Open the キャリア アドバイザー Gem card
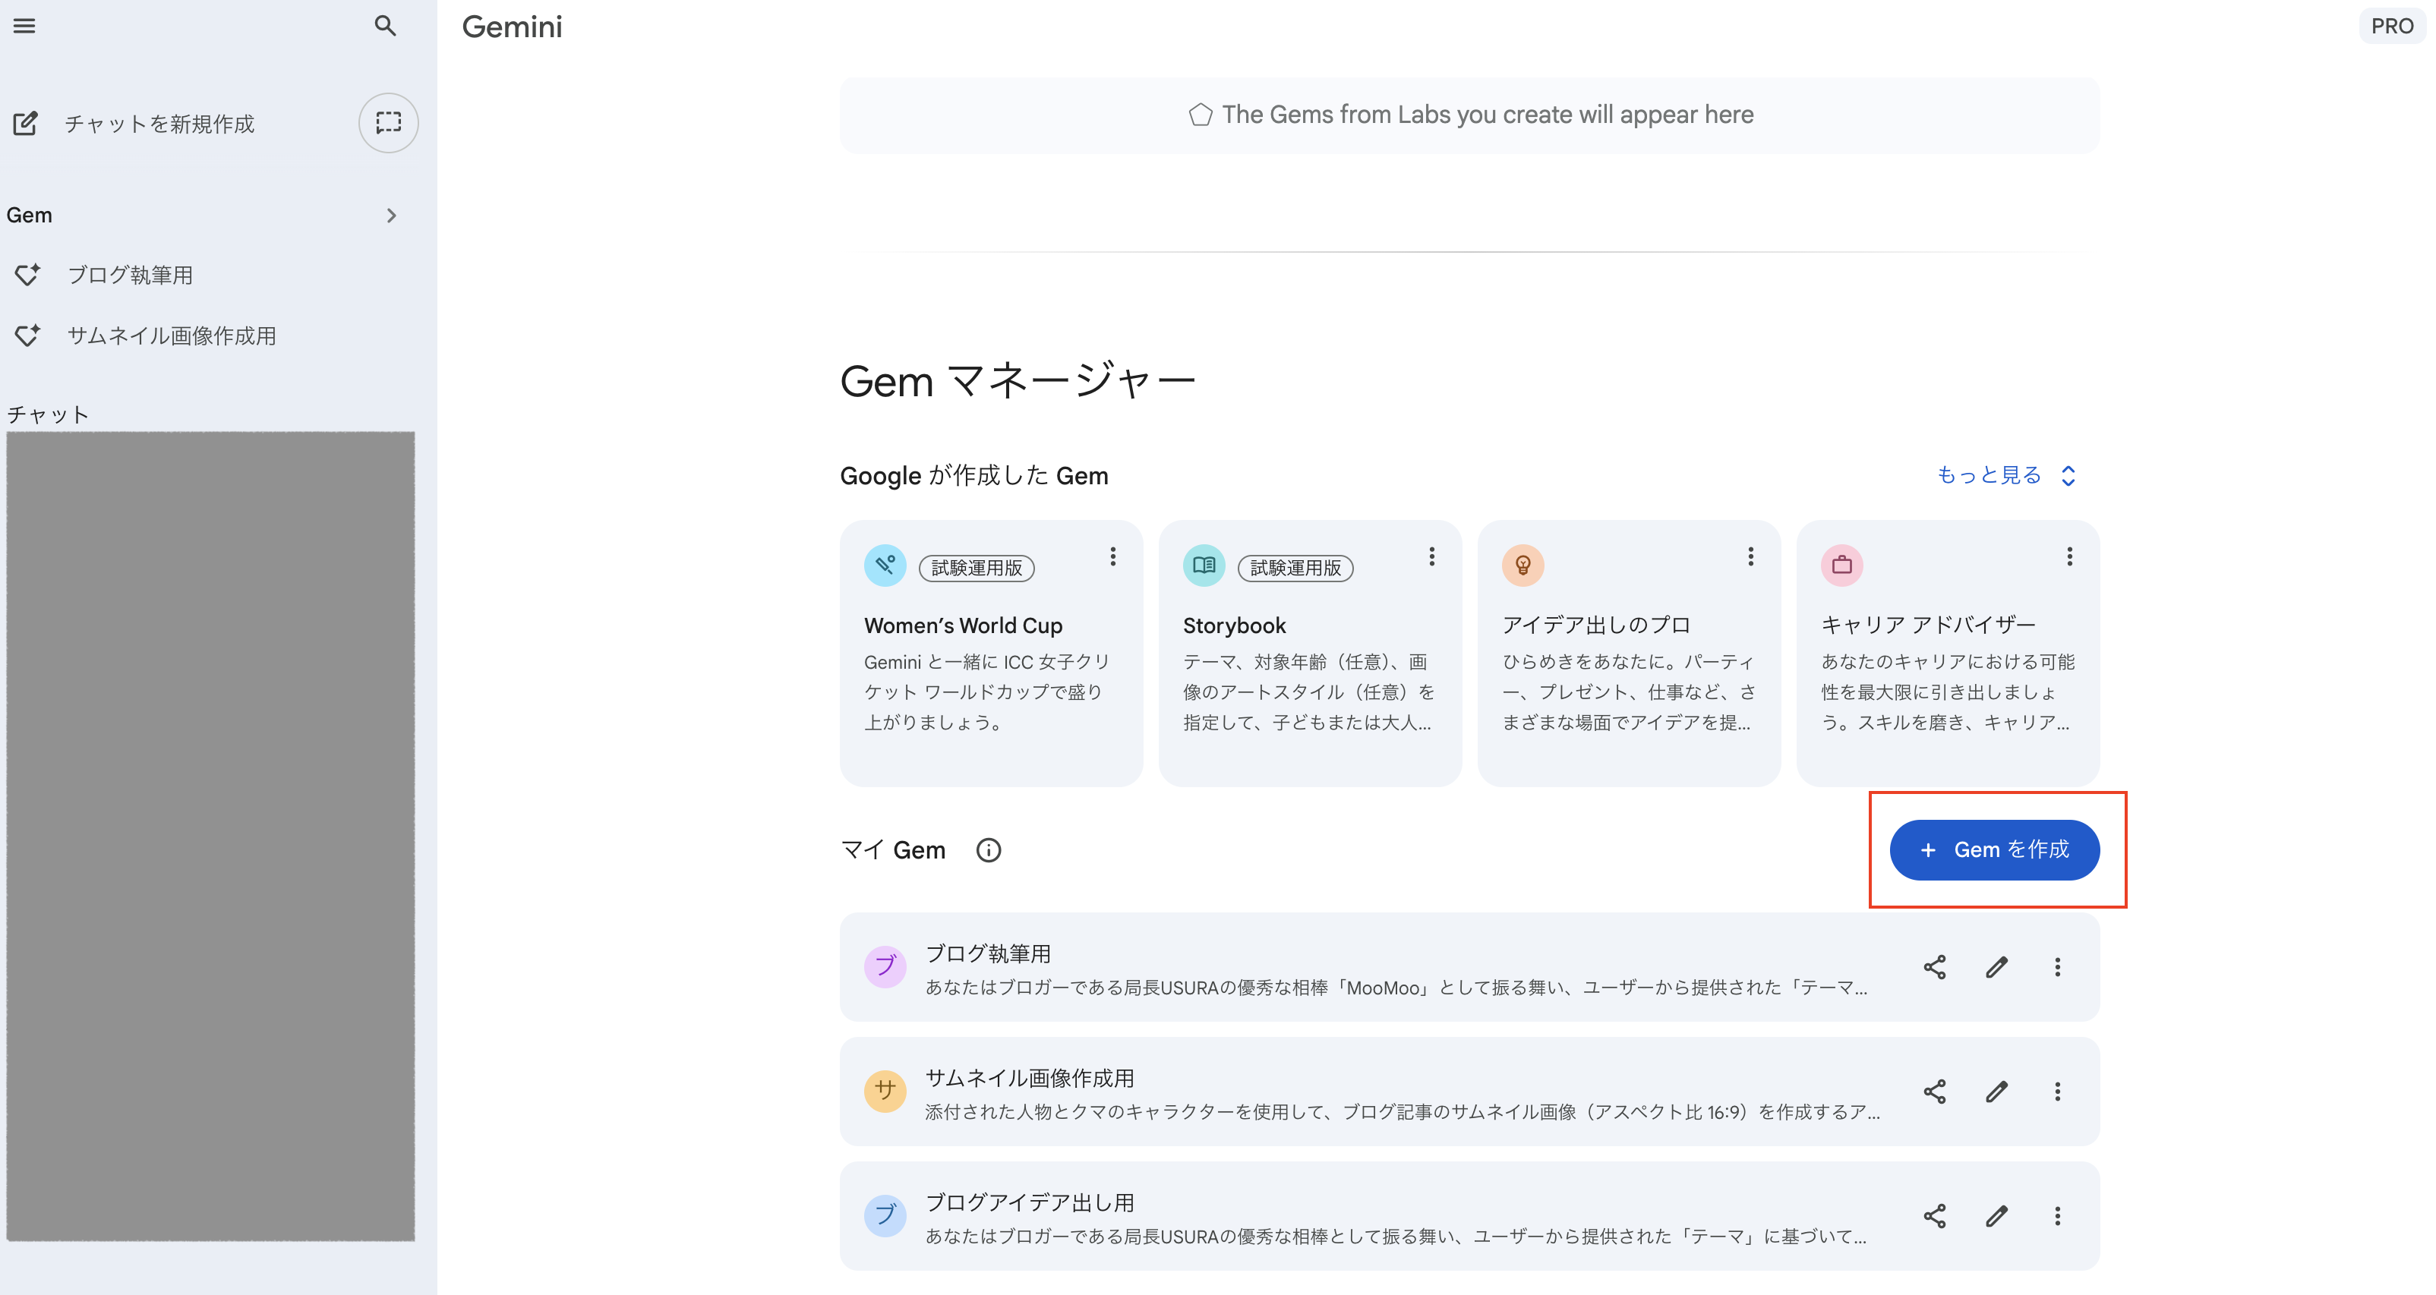 click(1946, 662)
